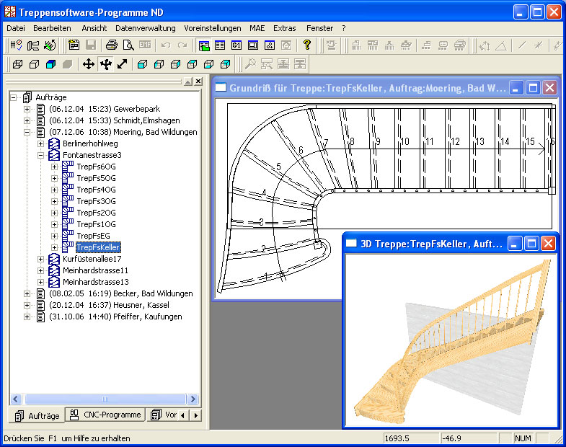The width and height of the screenshot is (566, 447).
Task: Open print preview magnifier icon
Action: pyautogui.click(x=128, y=45)
